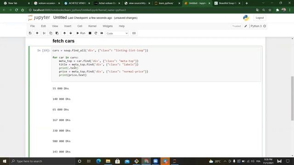This screenshot has height=165, width=294.
Task: Click the output line 140 000 Dhs
Action: (x=62, y=99)
